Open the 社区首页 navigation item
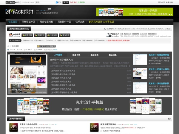Viewport: 179px width, 134px height. click(13, 22)
